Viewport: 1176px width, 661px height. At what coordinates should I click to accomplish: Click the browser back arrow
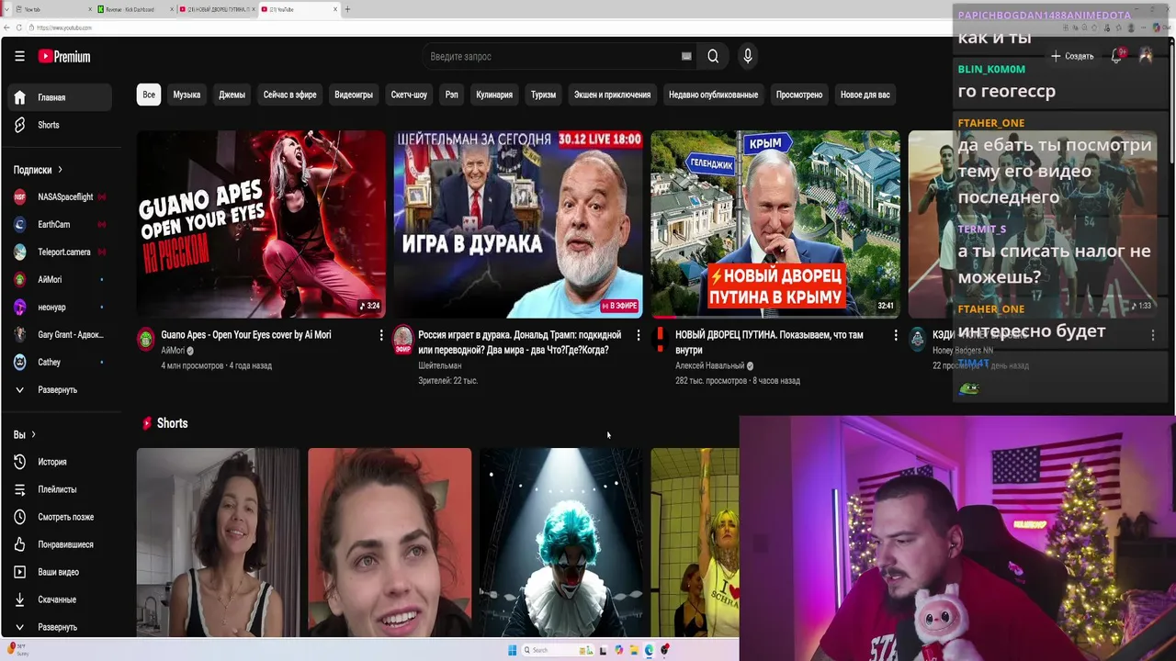coord(6,28)
